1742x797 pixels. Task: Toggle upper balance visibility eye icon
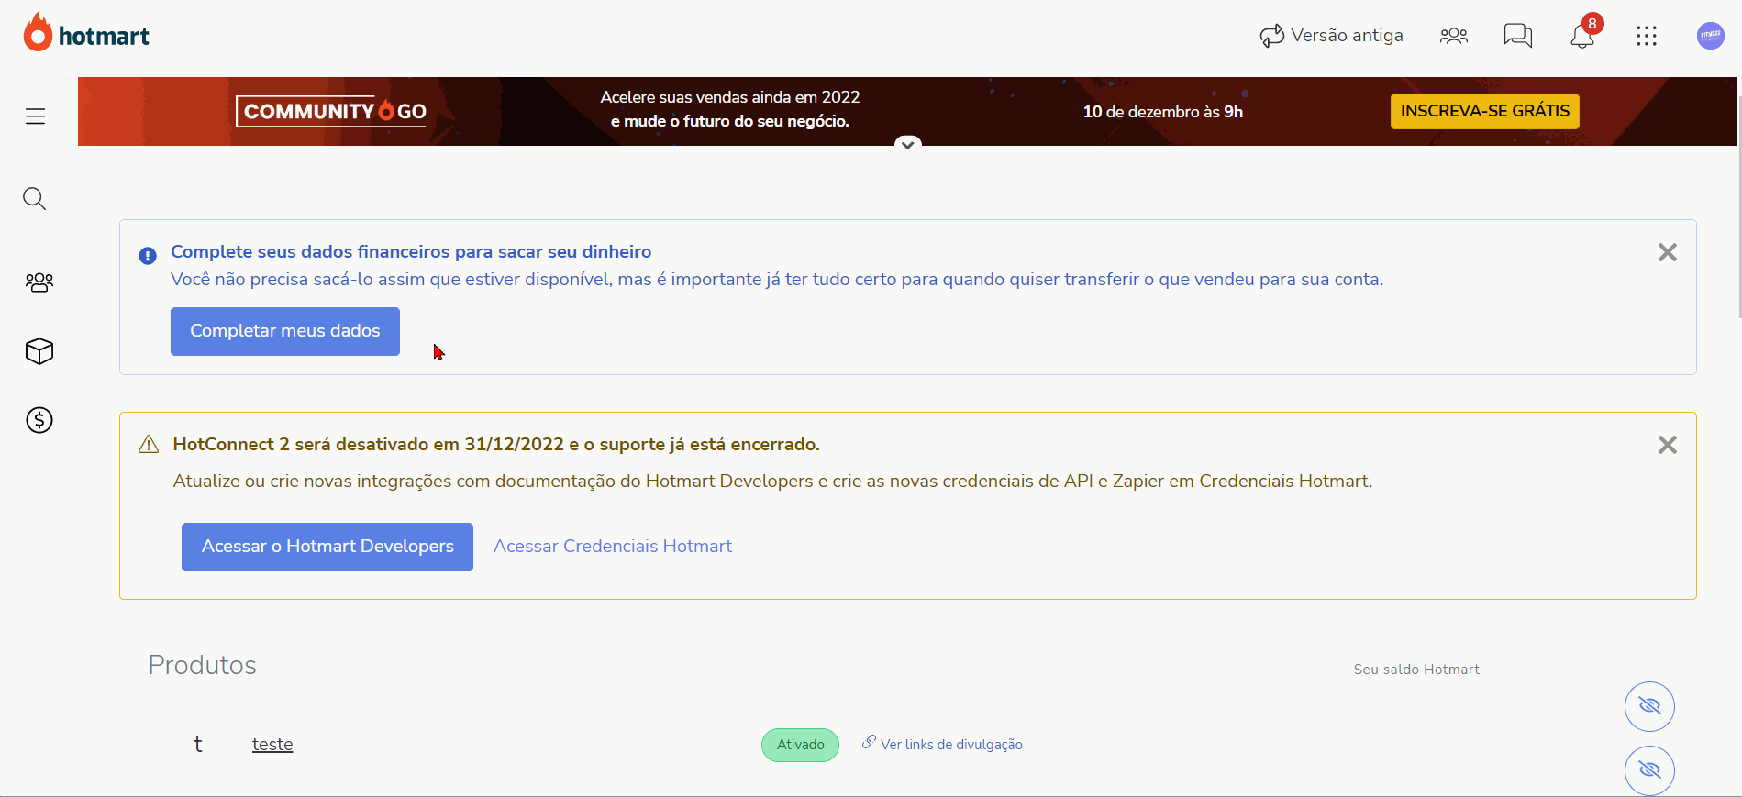tap(1649, 706)
